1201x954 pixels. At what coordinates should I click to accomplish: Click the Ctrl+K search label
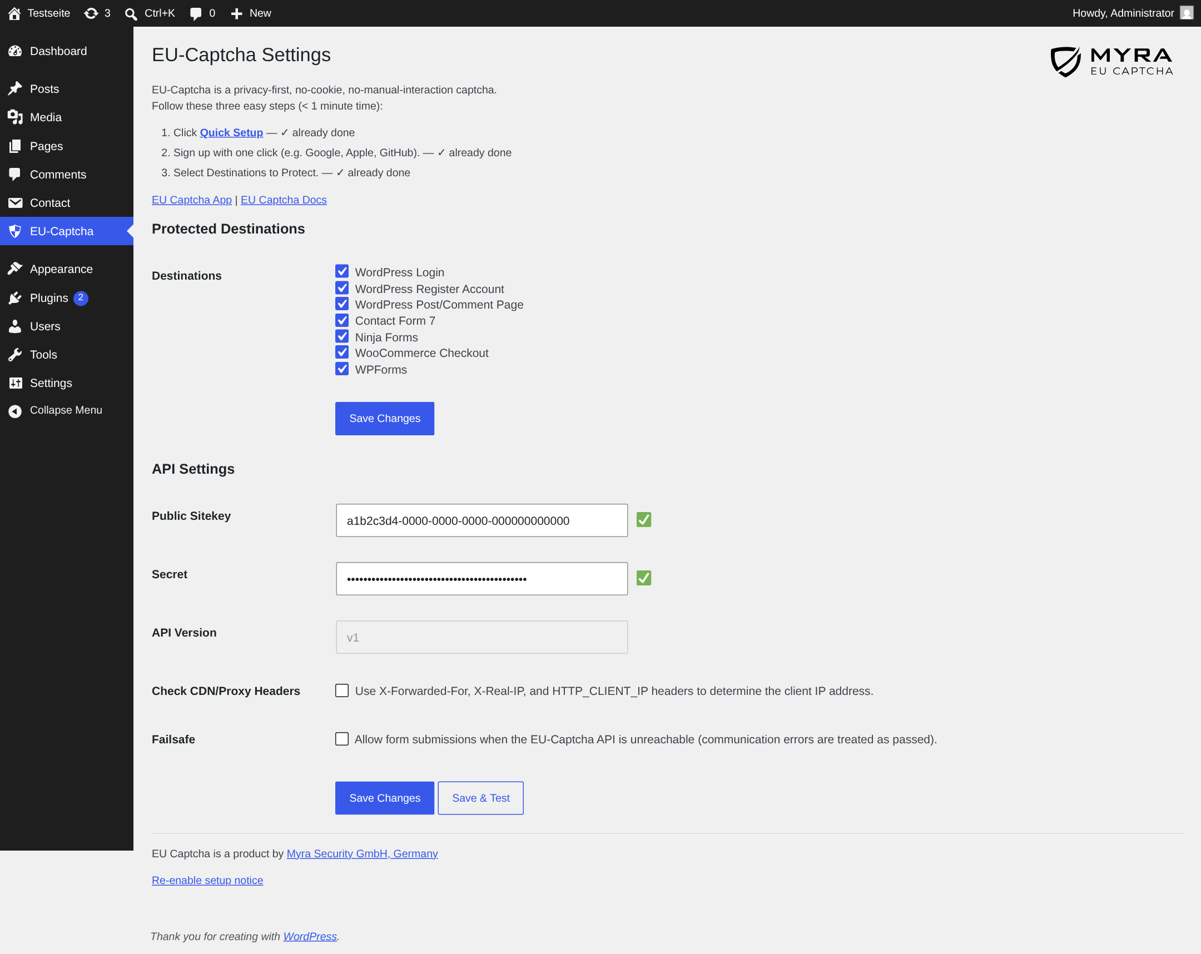[x=160, y=13]
